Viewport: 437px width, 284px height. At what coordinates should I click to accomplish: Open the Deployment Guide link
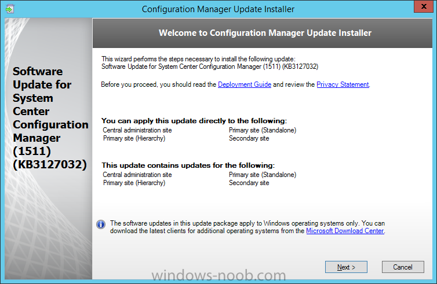point(245,84)
